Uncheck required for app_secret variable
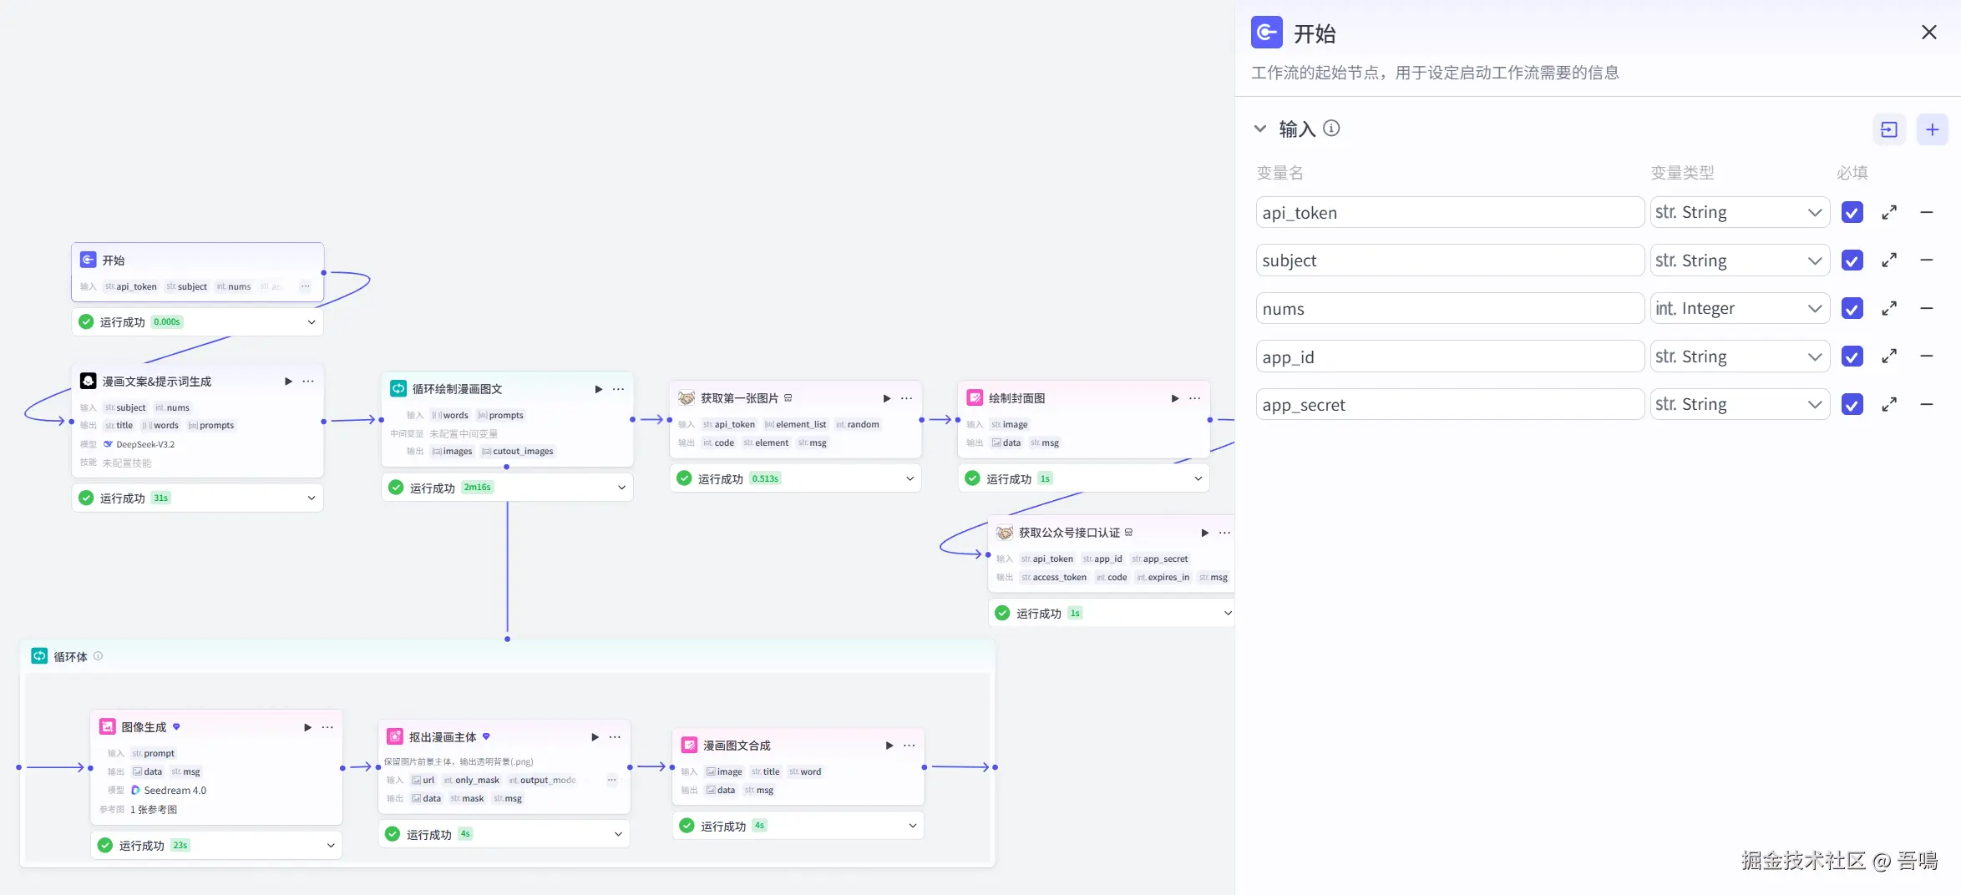 click(x=1852, y=405)
